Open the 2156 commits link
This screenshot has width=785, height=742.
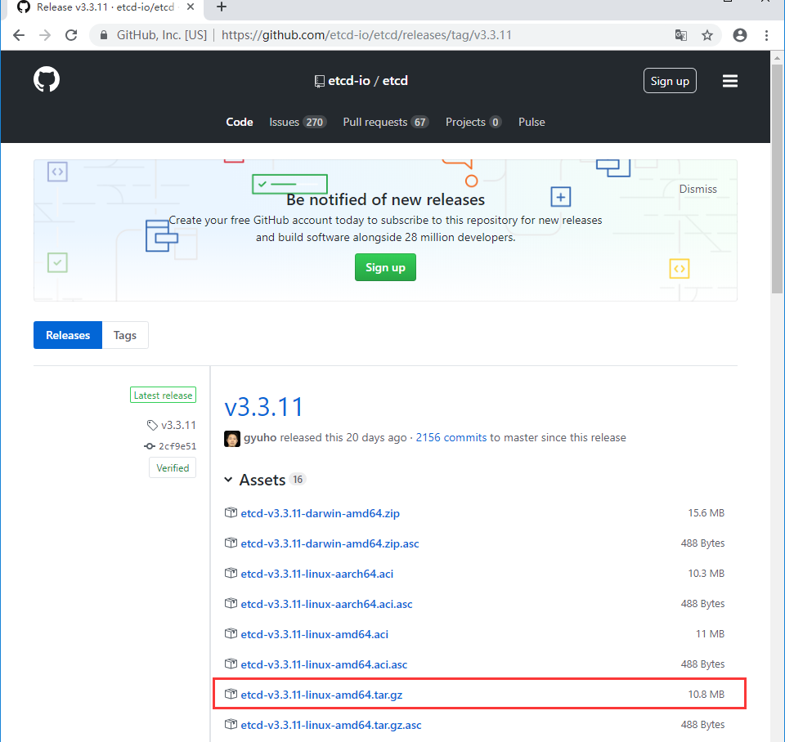(x=451, y=437)
